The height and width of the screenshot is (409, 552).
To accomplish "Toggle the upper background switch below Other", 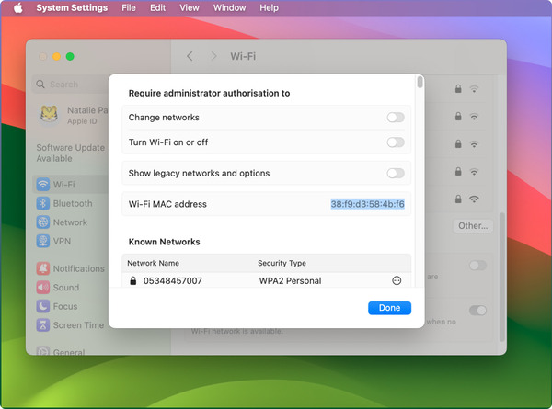I will [477, 266].
